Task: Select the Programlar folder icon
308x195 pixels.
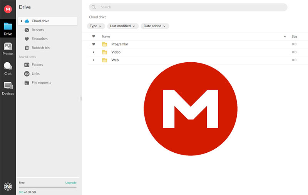Action: click(104, 44)
